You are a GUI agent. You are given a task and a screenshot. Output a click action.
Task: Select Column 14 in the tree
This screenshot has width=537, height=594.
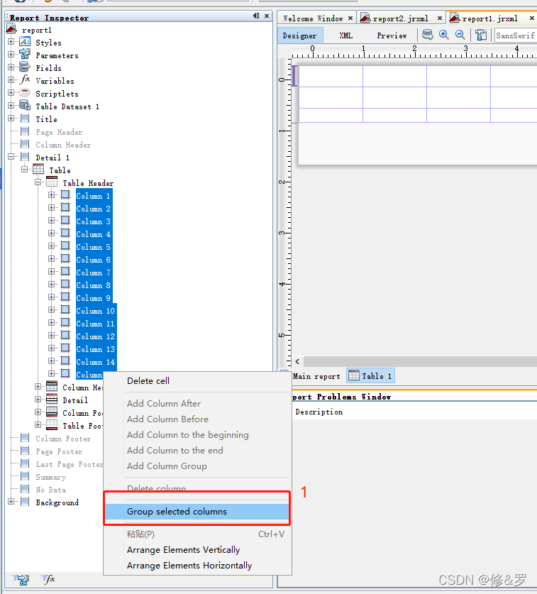96,362
